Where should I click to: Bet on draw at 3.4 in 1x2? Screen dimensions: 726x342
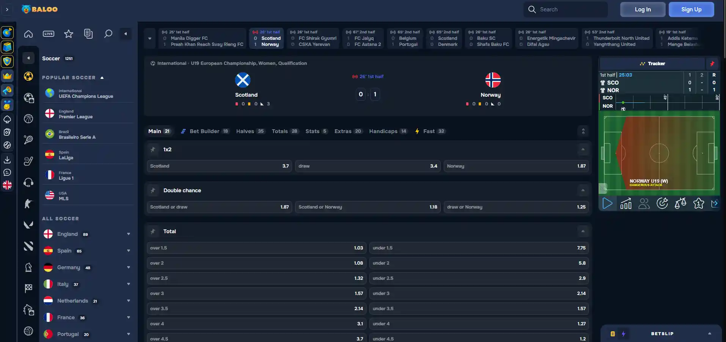(368, 166)
